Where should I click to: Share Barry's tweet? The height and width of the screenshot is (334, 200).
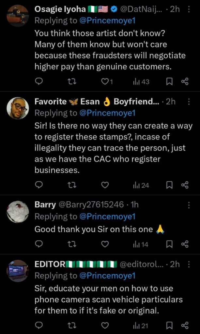[185, 244]
